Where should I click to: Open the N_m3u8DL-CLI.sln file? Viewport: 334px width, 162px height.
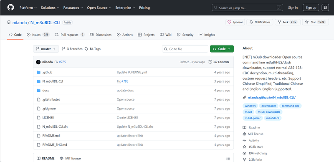(55, 127)
